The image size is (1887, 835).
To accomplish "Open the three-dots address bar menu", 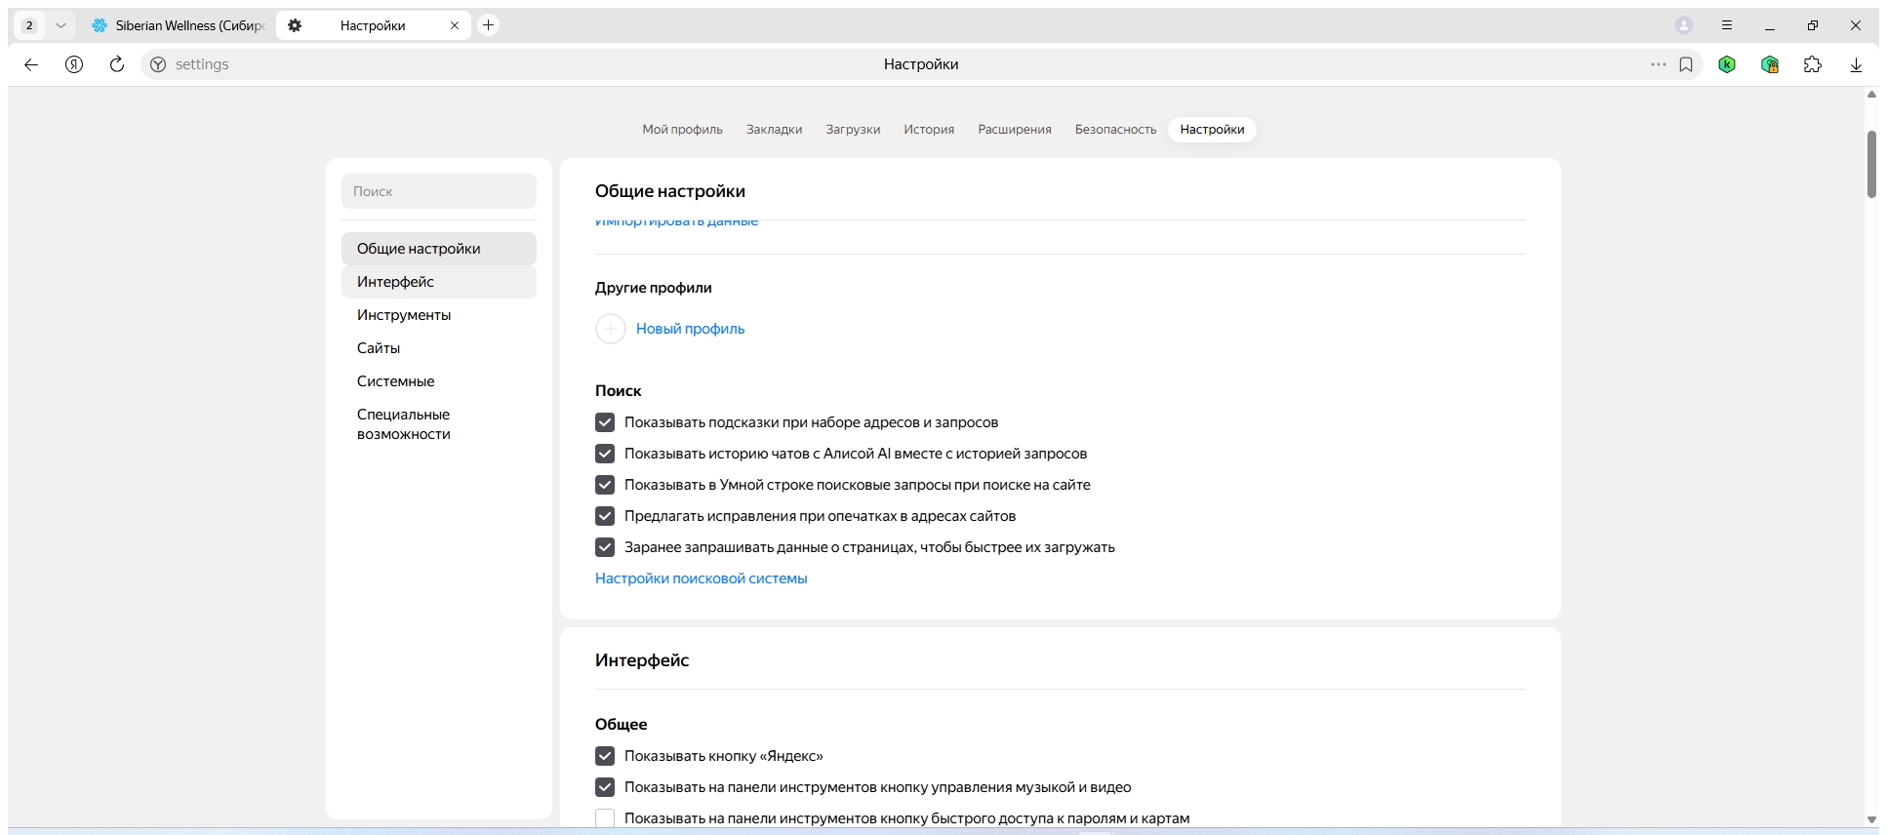I will click(1659, 64).
